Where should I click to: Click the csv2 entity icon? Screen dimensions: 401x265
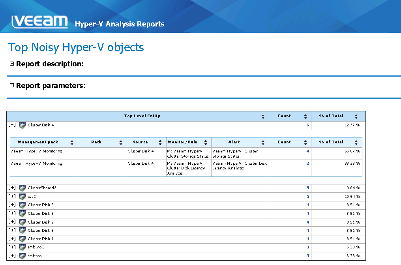pyautogui.click(x=22, y=197)
